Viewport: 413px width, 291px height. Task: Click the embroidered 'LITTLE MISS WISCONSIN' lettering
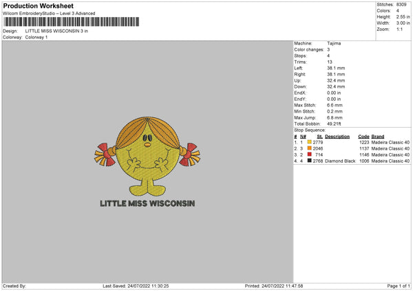point(147,203)
